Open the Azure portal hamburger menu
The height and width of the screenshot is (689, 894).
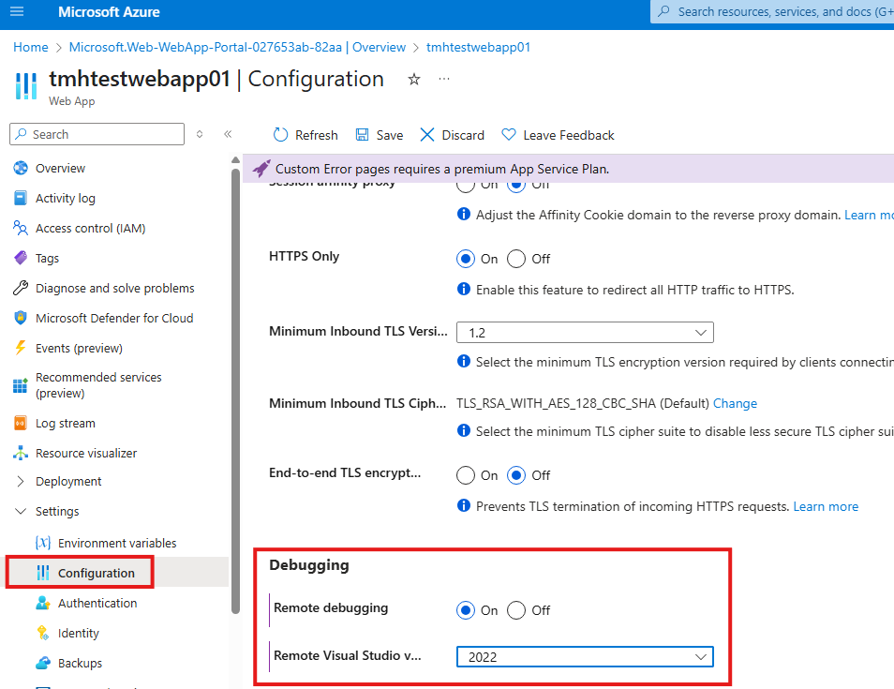17,11
